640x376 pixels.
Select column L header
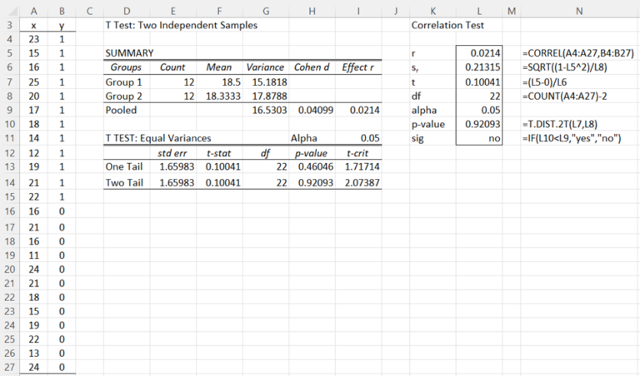click(480, 10)
